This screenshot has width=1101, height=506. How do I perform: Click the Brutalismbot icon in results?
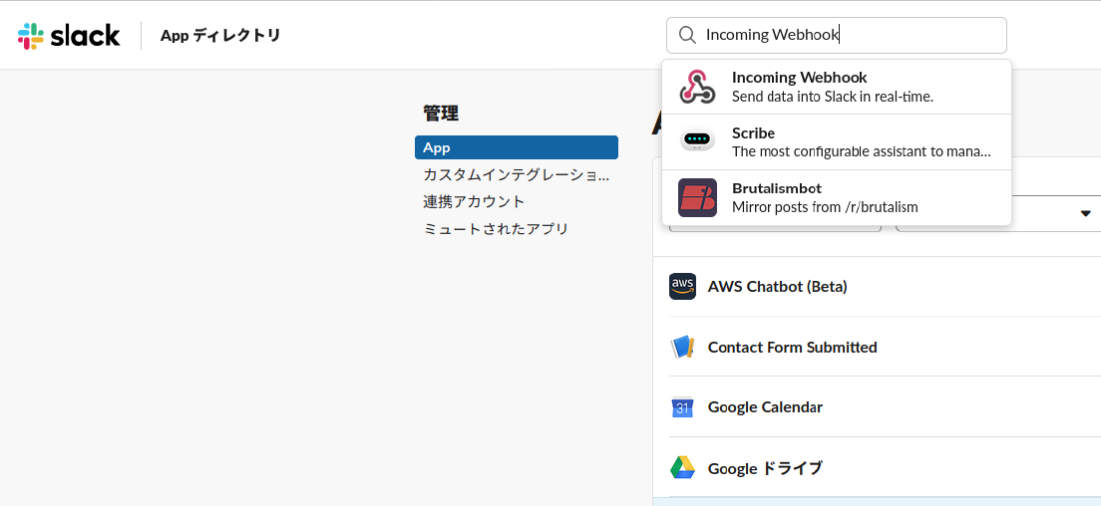(697, 197)
